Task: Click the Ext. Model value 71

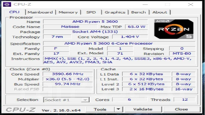Action: tap(120, 53)
